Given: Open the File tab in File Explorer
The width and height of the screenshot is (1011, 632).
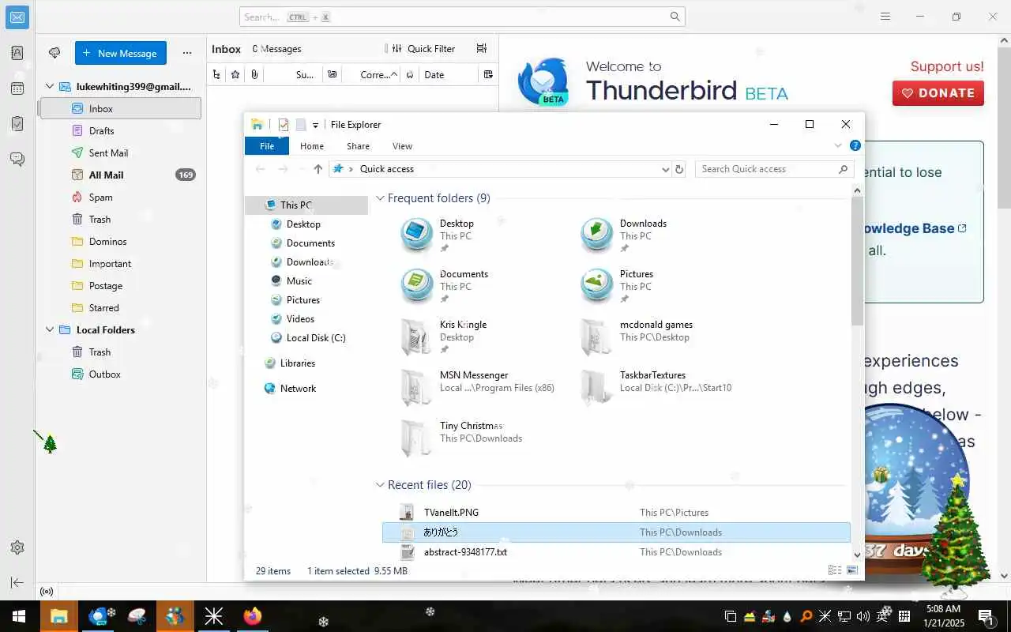Looking at the screenshot, I should pos(267,146).
